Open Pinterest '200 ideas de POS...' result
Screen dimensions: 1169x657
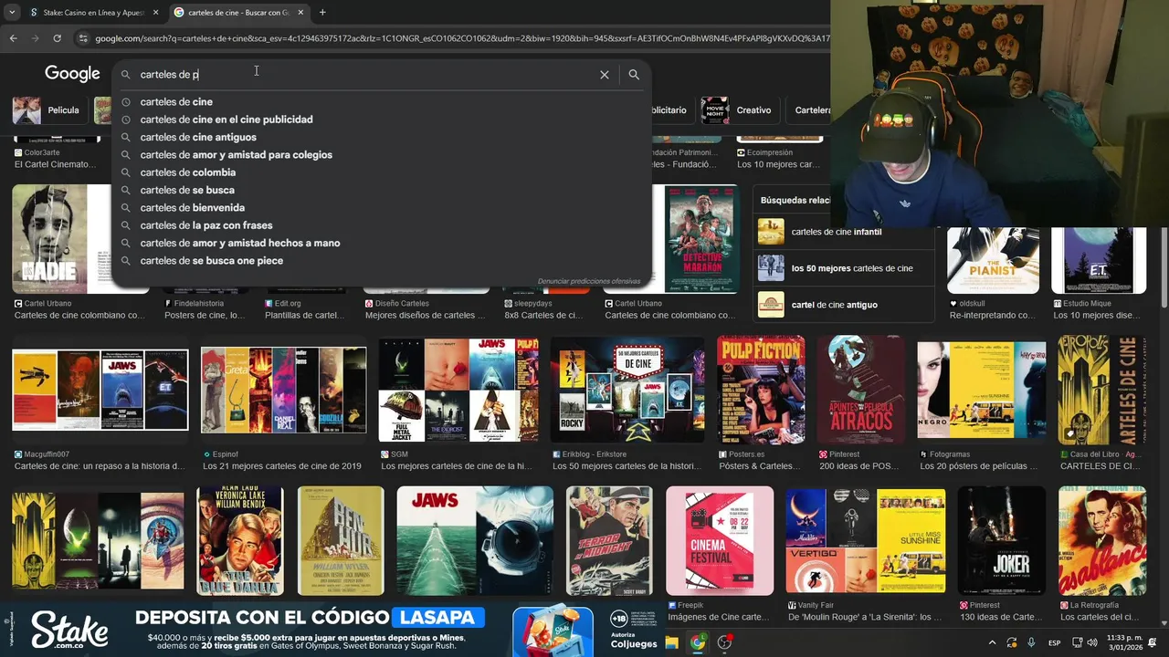click(x=860, y=466)
